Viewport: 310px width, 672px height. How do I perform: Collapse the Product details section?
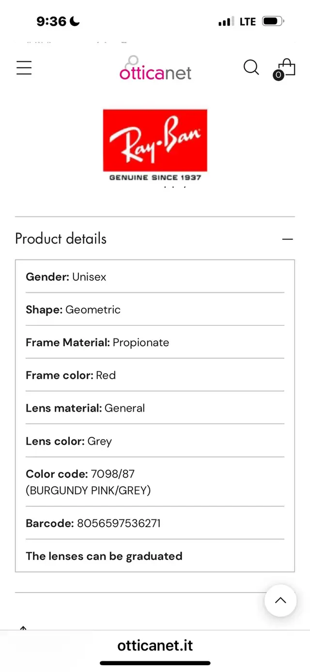coord(288,239)
